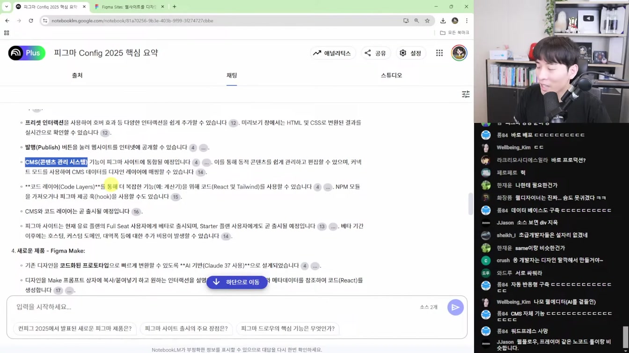The width and height of the screenshot is (629, 353).
Task: View site information icon in address bar
Action: [45, 21]
